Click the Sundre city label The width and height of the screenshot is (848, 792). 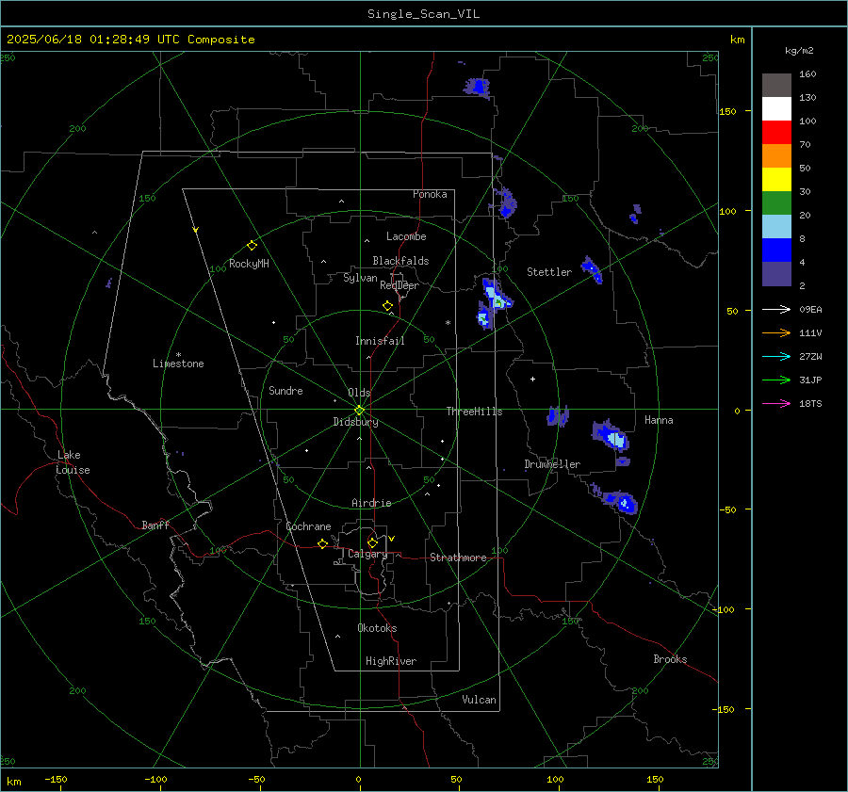pos(285,390)
